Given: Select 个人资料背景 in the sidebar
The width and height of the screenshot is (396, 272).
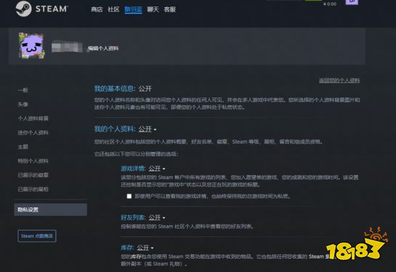Looking at the screenshot, I should [x=33, y=119].
